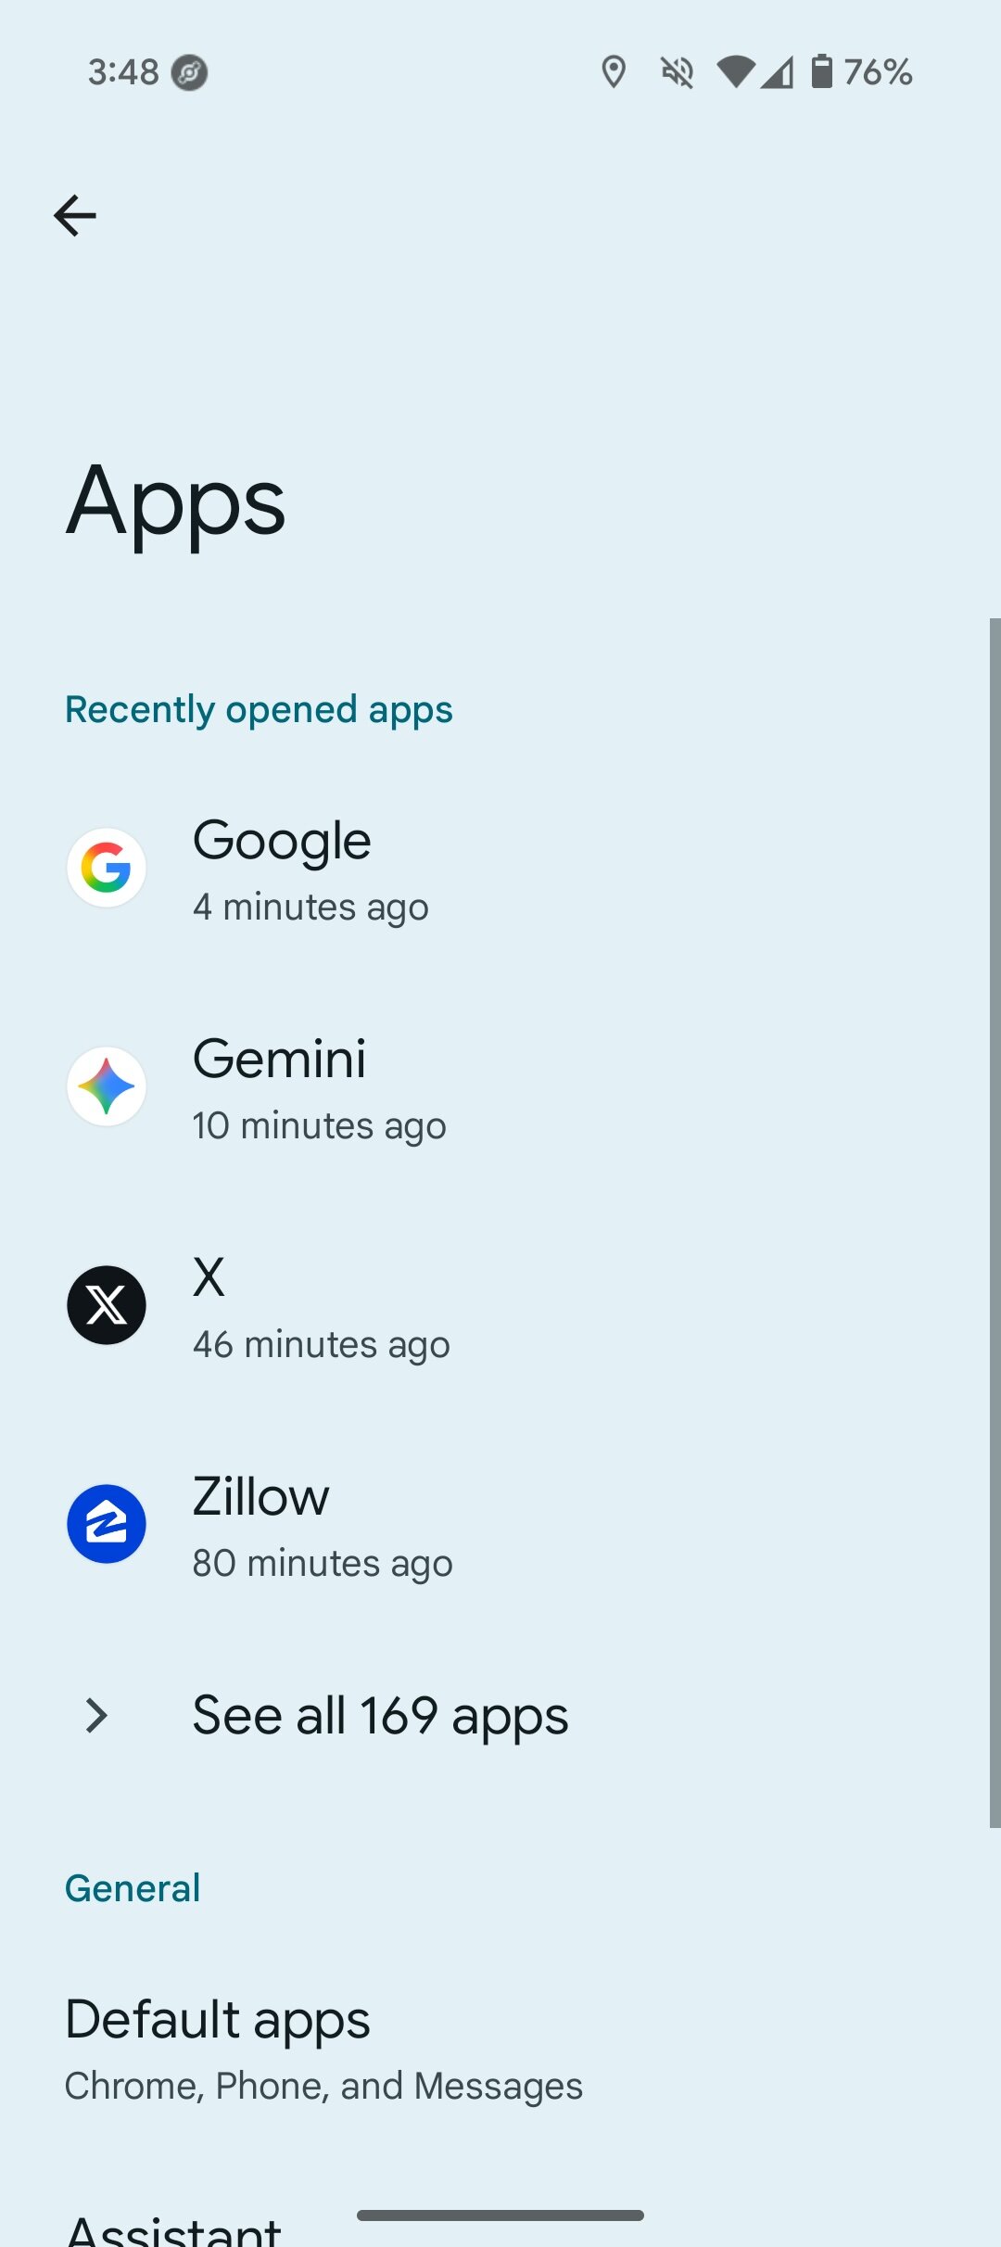
Task: Tap the Zillow app icon
Action: point(107,1524)
